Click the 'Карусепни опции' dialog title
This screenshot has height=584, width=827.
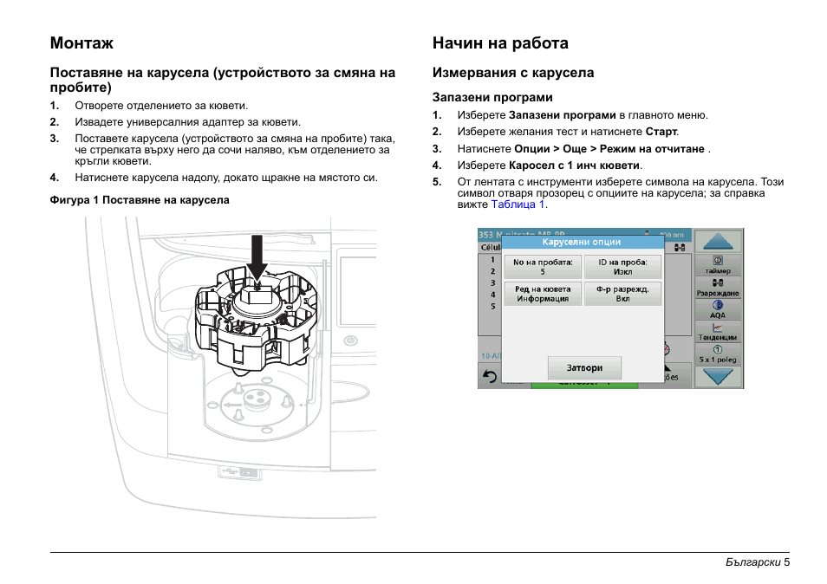[x=581, y=242]
